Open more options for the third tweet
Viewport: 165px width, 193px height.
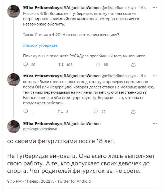[x=155, y=124]
